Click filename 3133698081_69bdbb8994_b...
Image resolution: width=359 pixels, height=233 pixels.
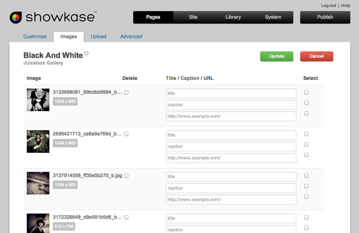[x=87, y=92]
